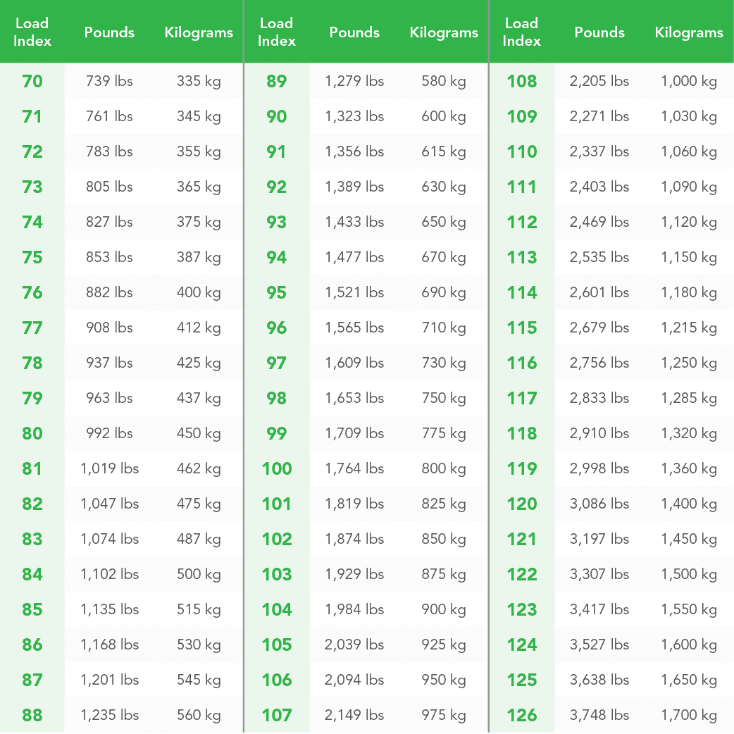Click load index 95 cell

pos(277,293)
